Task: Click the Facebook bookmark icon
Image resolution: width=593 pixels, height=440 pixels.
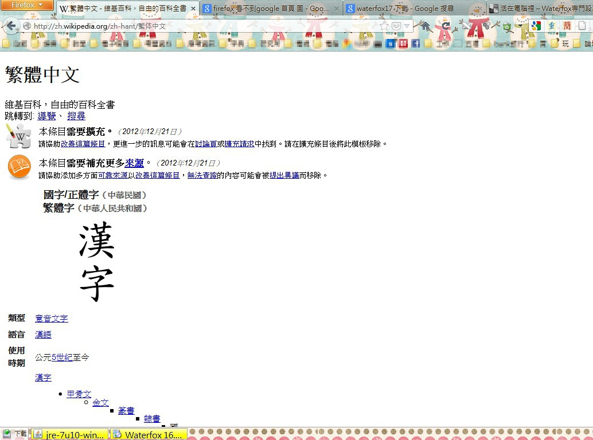Action: point(415,44)
